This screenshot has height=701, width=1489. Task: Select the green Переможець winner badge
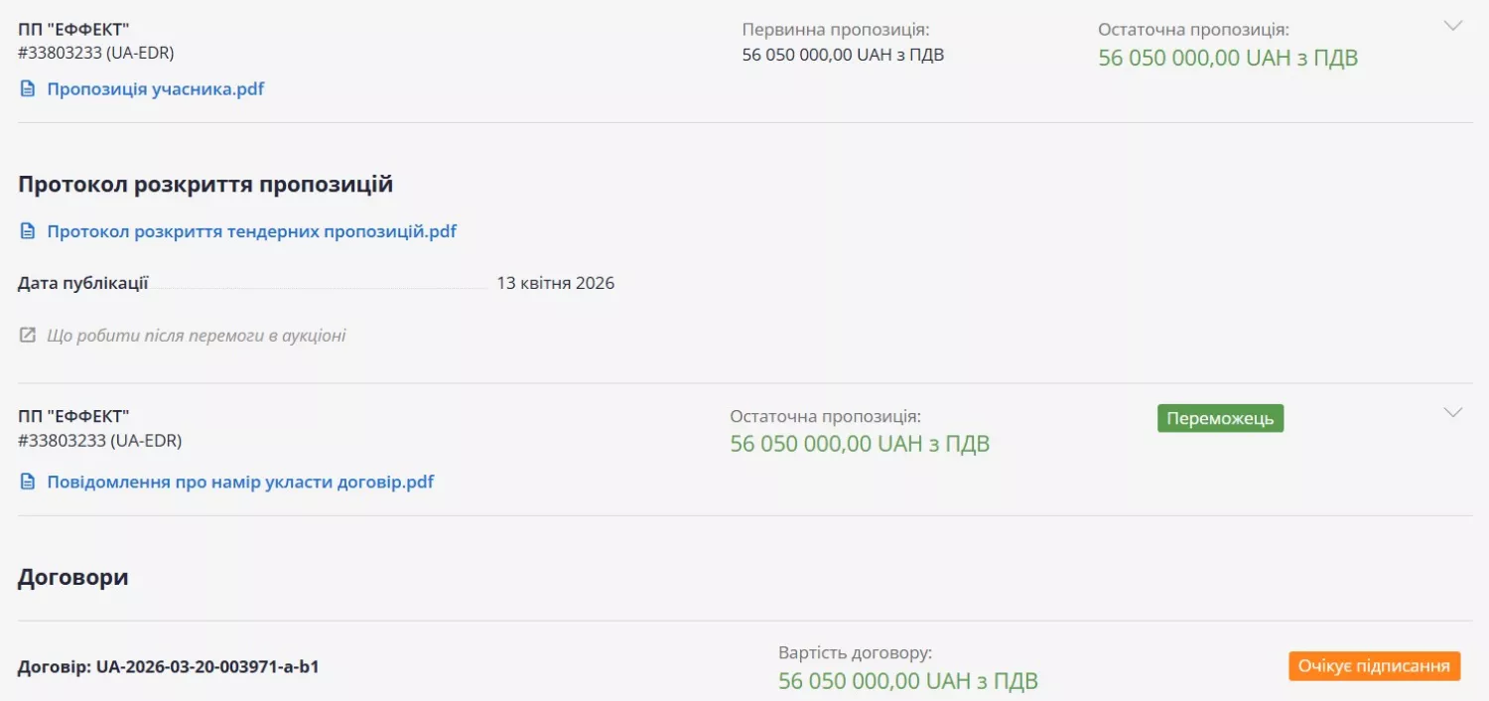point(1220,417)
